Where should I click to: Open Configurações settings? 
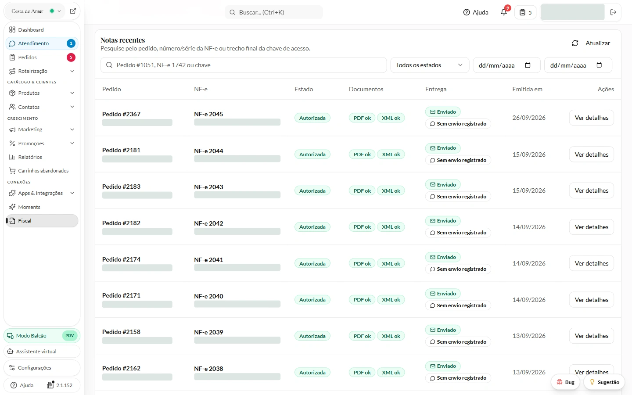pyautogui.click(x=42, y=368)
